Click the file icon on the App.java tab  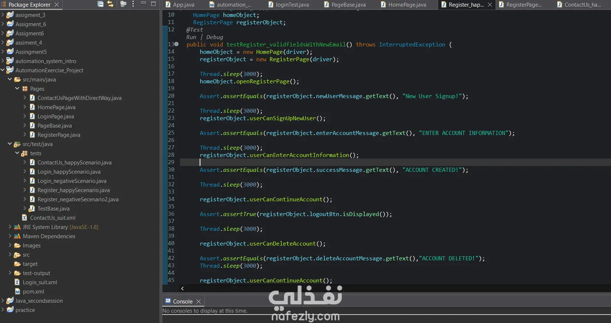point(168,4)
